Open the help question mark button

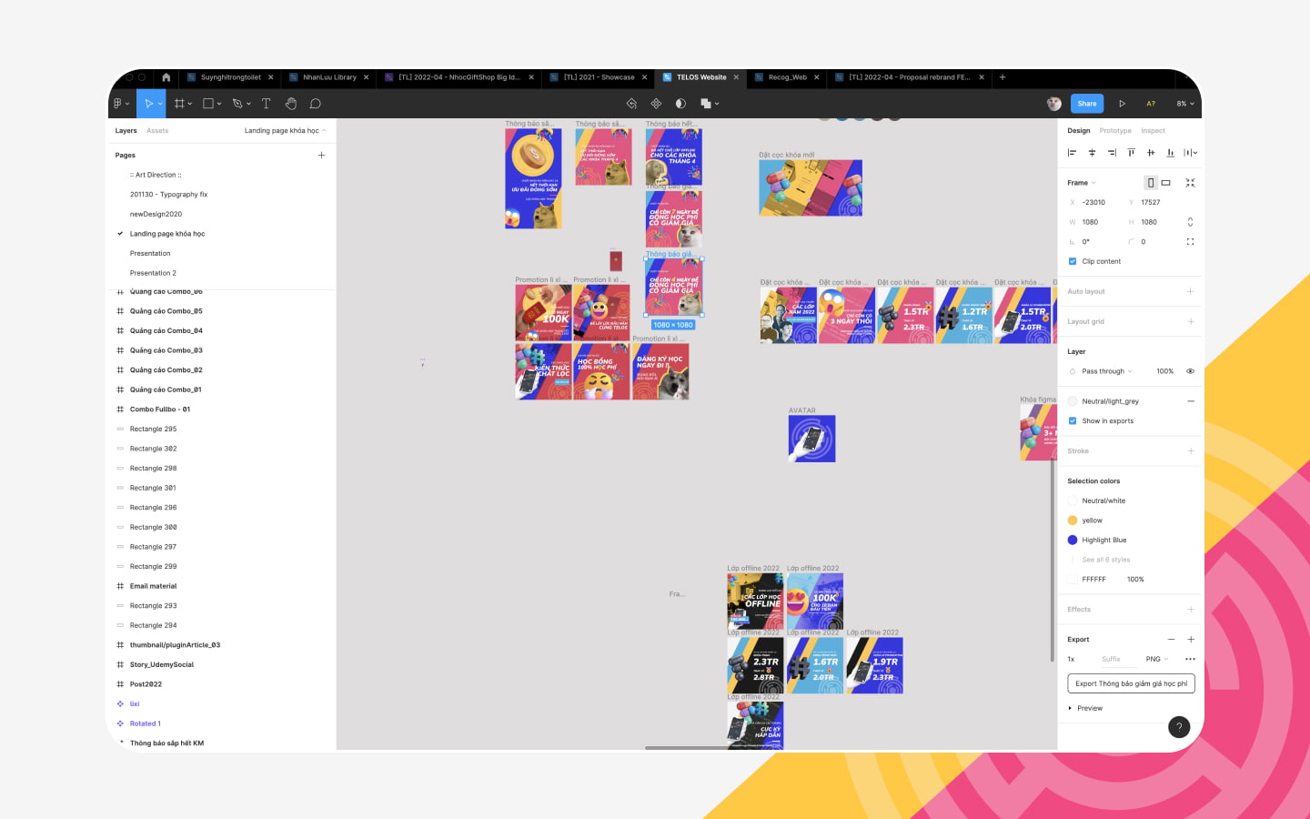(x=1179, y=726)
